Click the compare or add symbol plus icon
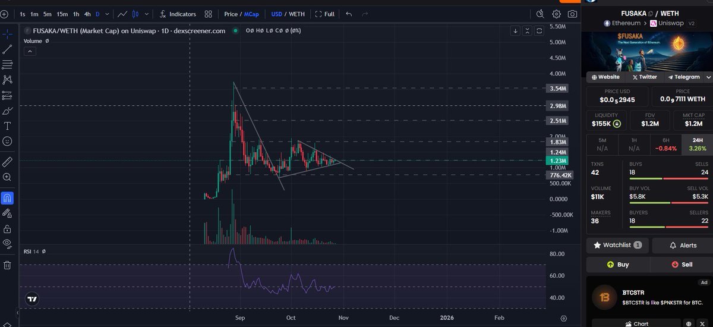This screenshot has height=327, width=713. [x=5, y=14]
